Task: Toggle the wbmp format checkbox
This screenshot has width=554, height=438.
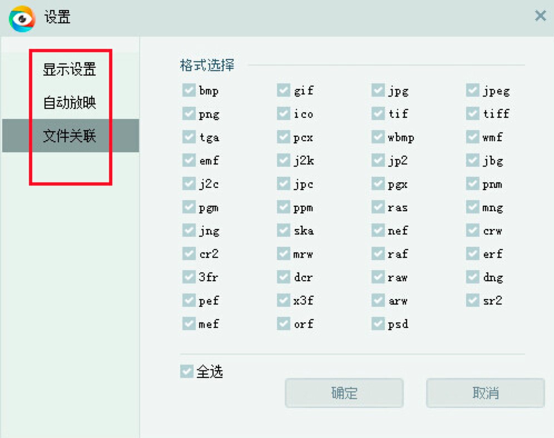Action: coord(379,137)
